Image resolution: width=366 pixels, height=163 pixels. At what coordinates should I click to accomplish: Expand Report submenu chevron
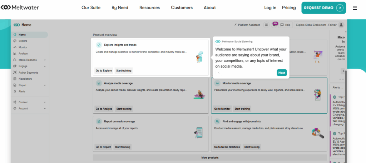[x=45, y=85]
